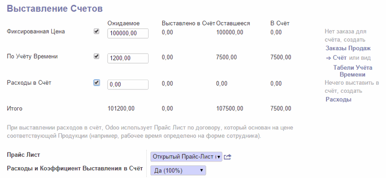Select the 7500,00 Оставшееся value in По Учёту Времени
This screenshot has height=178, width=386.
[227, 57]
